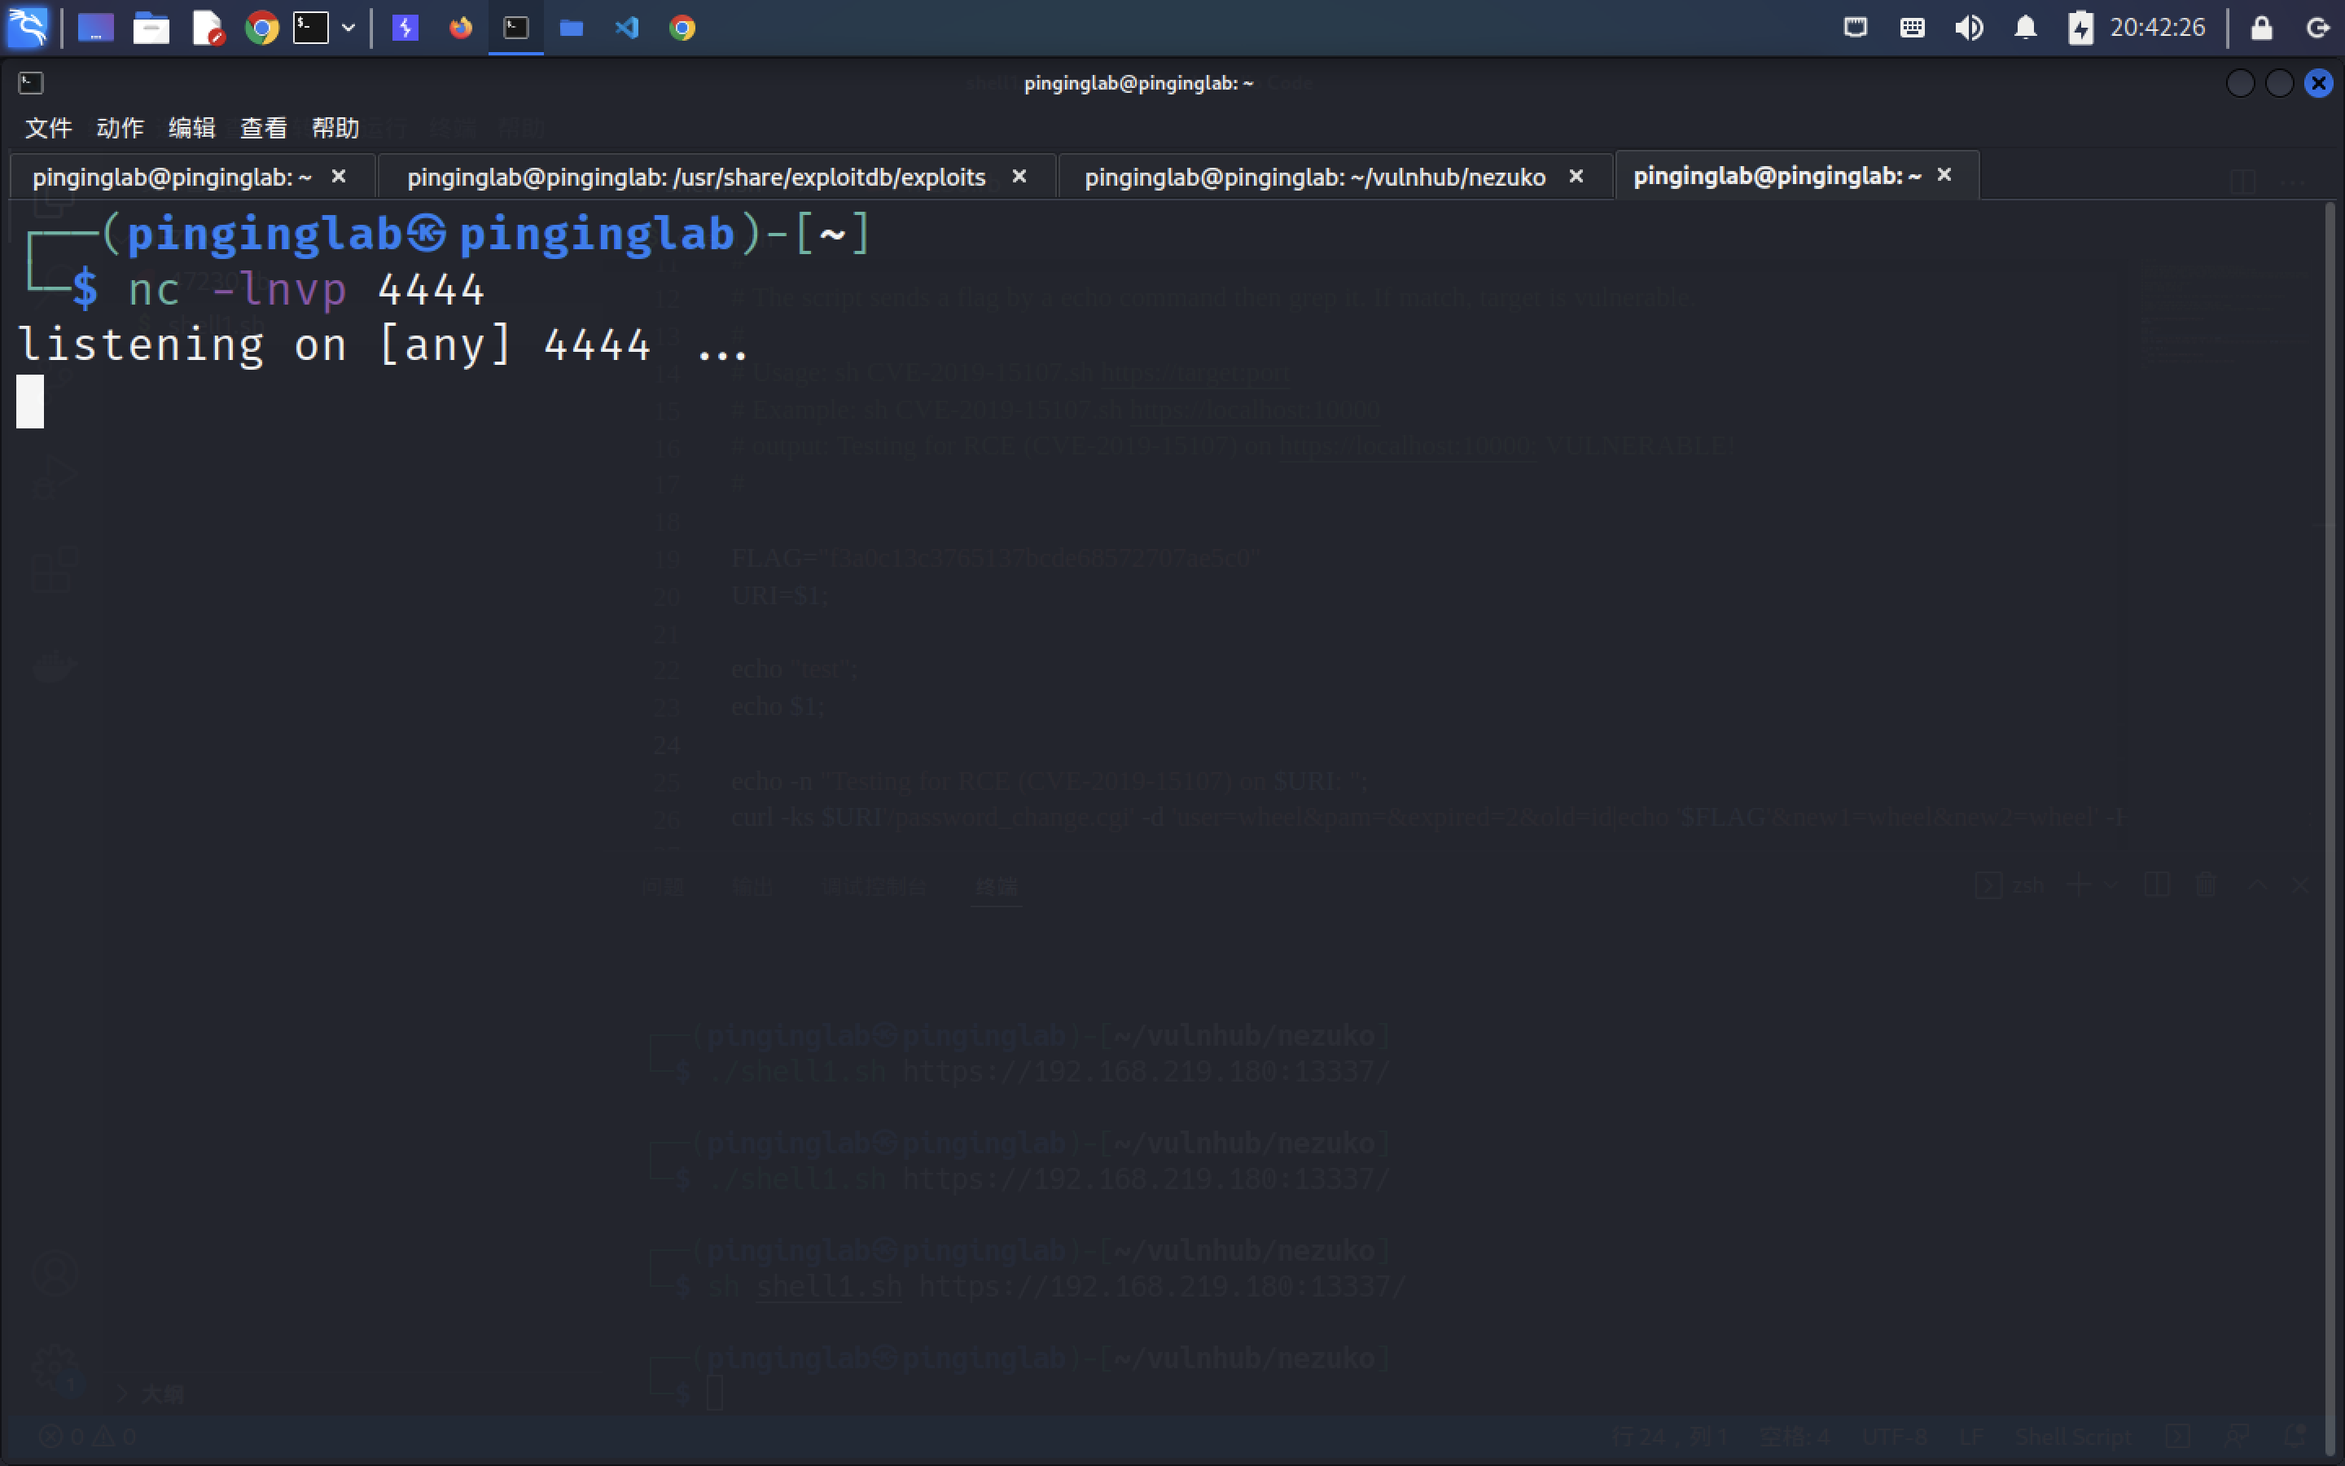Expand terminal launcher dropdown arrow
The width and height of the screenshot is (2345, 1466).
tap(348, 27)
